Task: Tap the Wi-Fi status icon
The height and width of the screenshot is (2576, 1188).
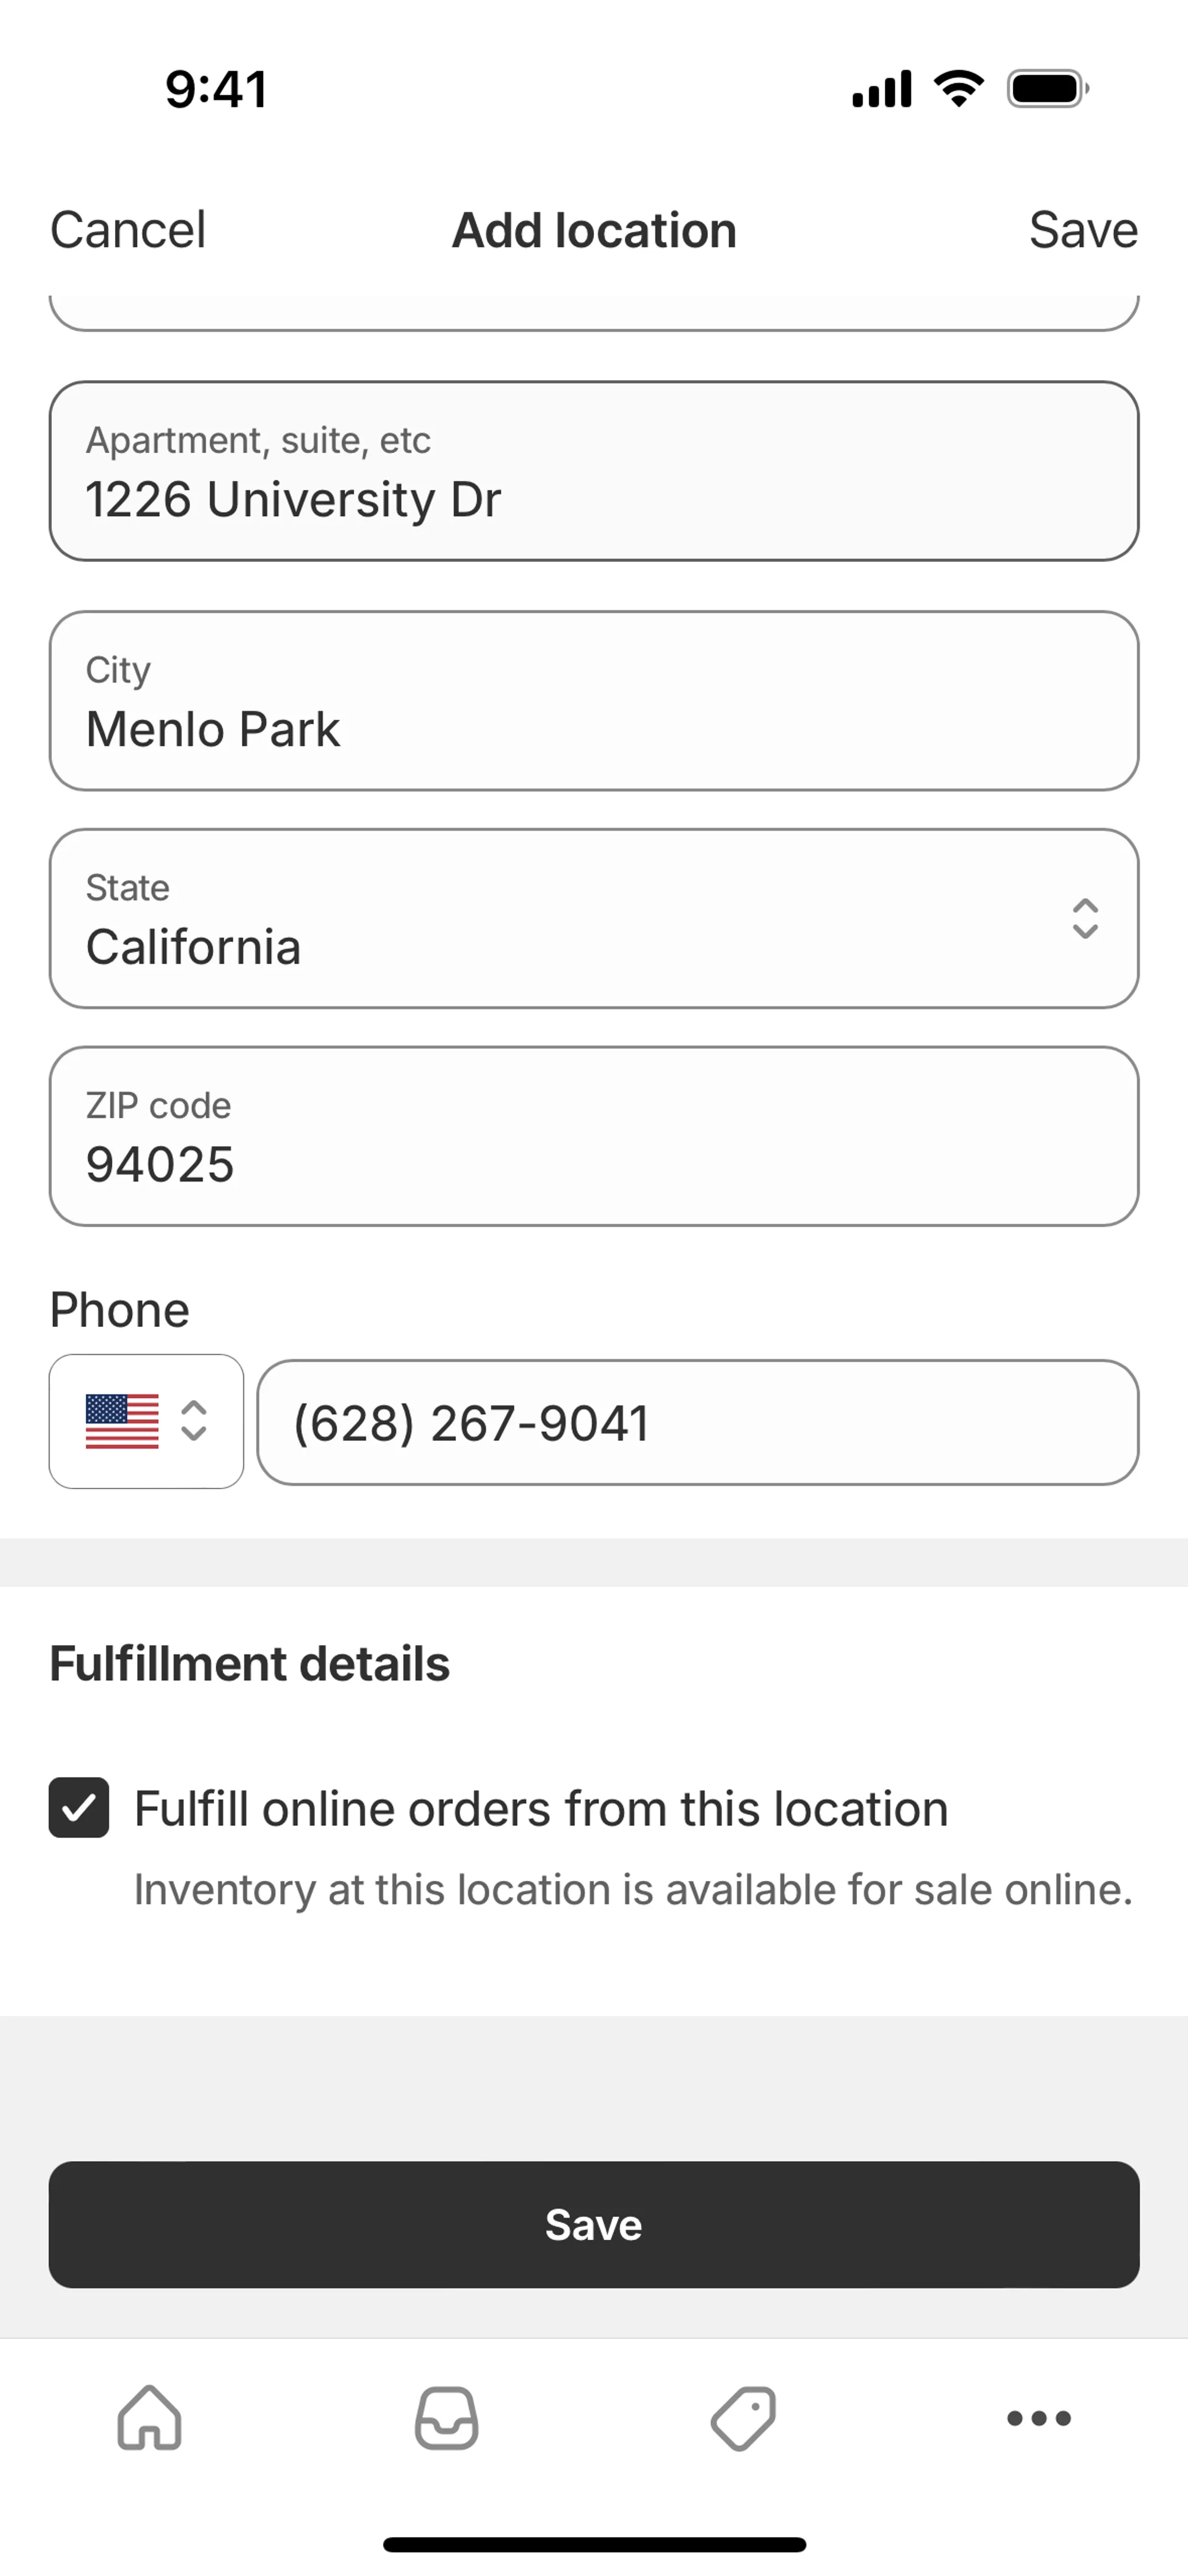Action: [959, 89]
